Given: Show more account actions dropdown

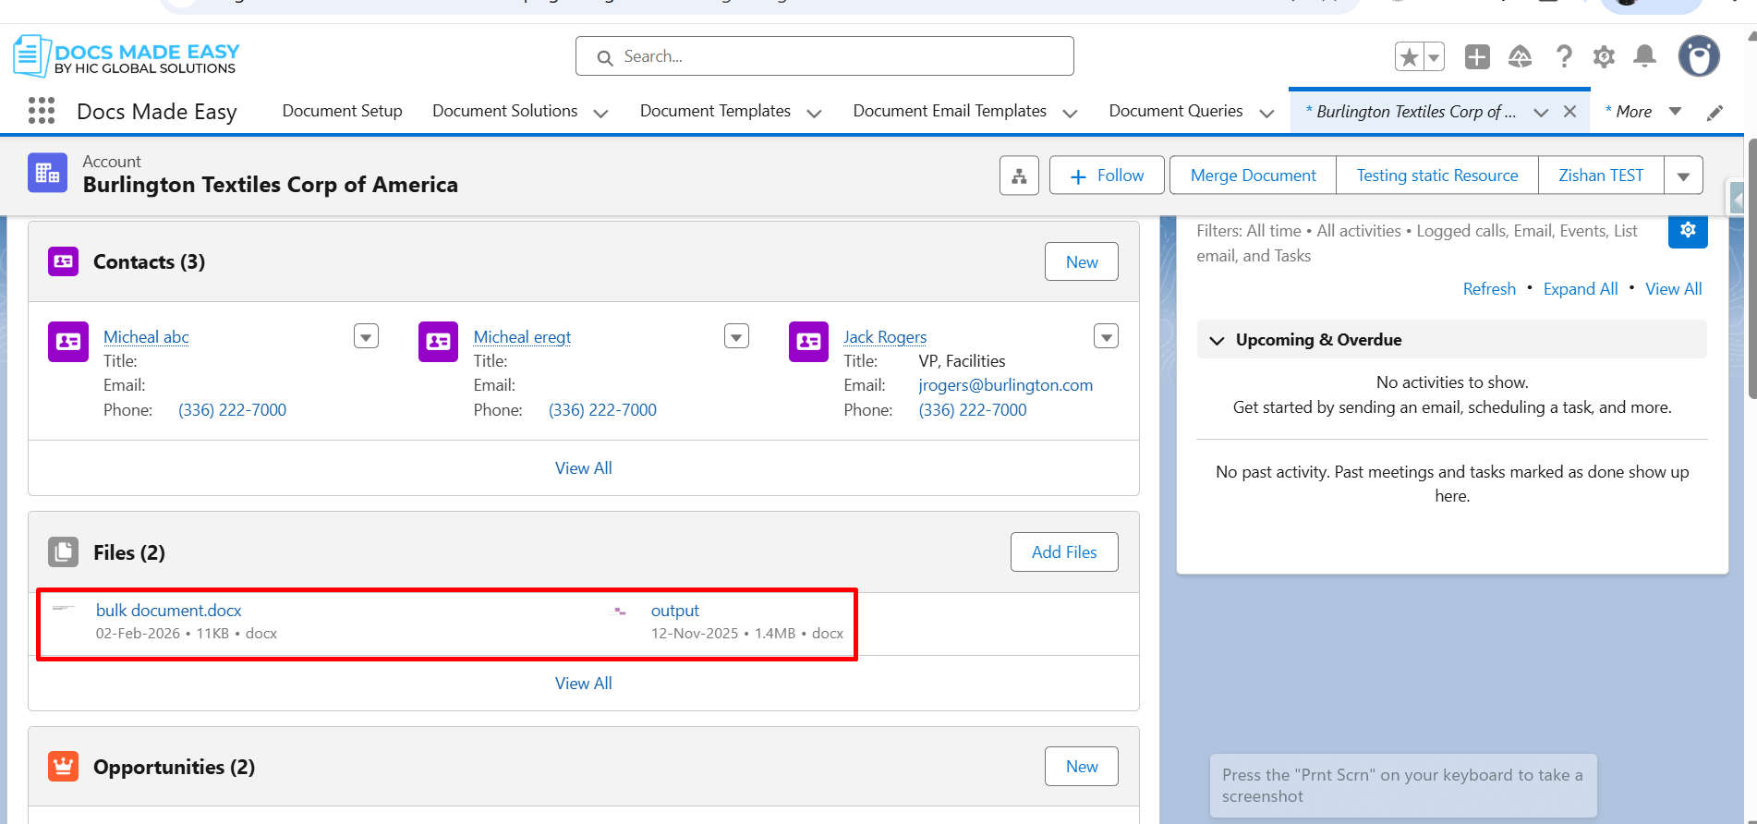Looking at the screenshot, I should (1683, 176).
